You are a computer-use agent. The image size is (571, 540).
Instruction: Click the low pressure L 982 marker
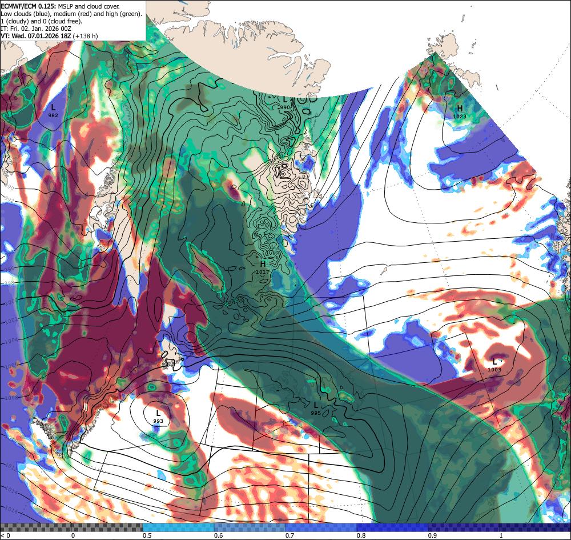tap(53, 110)
